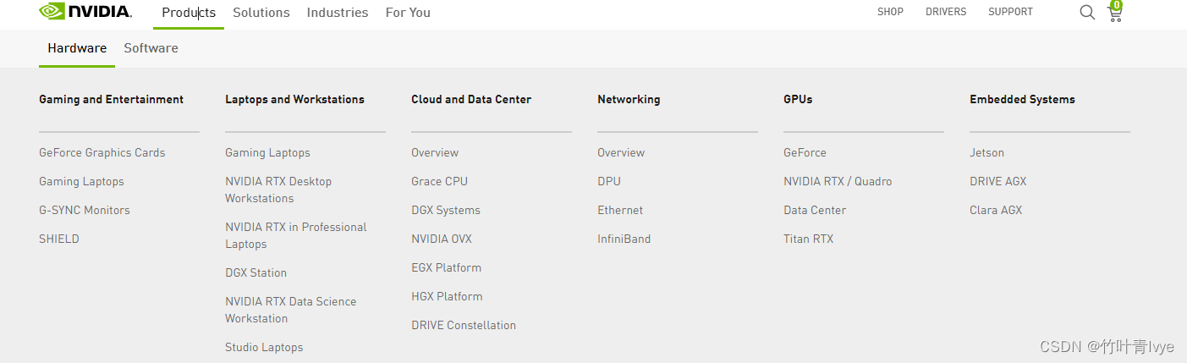Viewport: 1187px width, 363px height.
Task: Open Gaming Laptops under Gaming and Entertainment
Action: [x=81, y=182]
